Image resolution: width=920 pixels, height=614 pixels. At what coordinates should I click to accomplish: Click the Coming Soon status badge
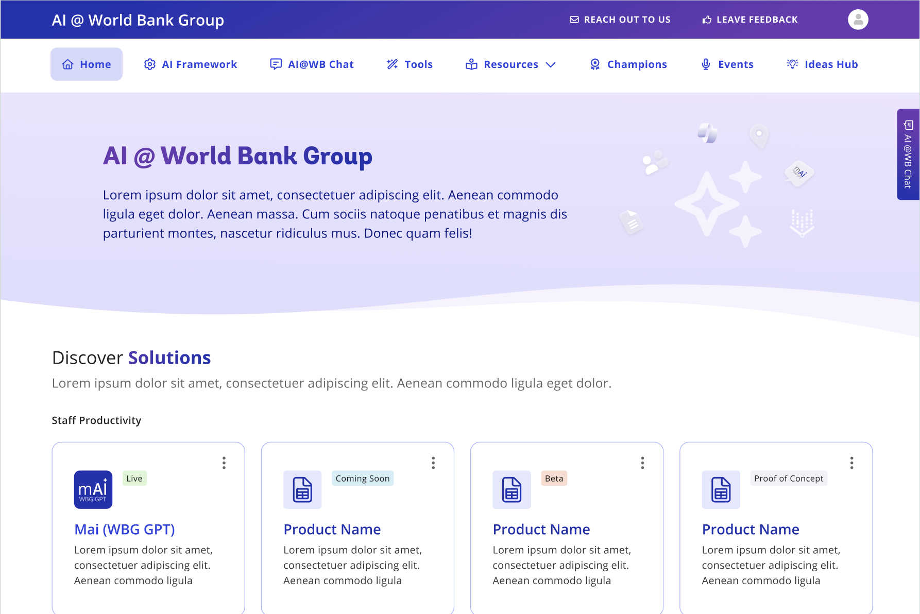point(363,479)
